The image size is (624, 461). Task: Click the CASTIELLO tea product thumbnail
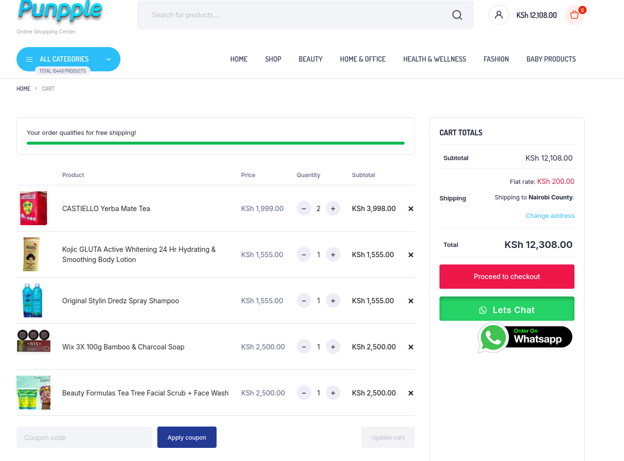pos(34,208)
